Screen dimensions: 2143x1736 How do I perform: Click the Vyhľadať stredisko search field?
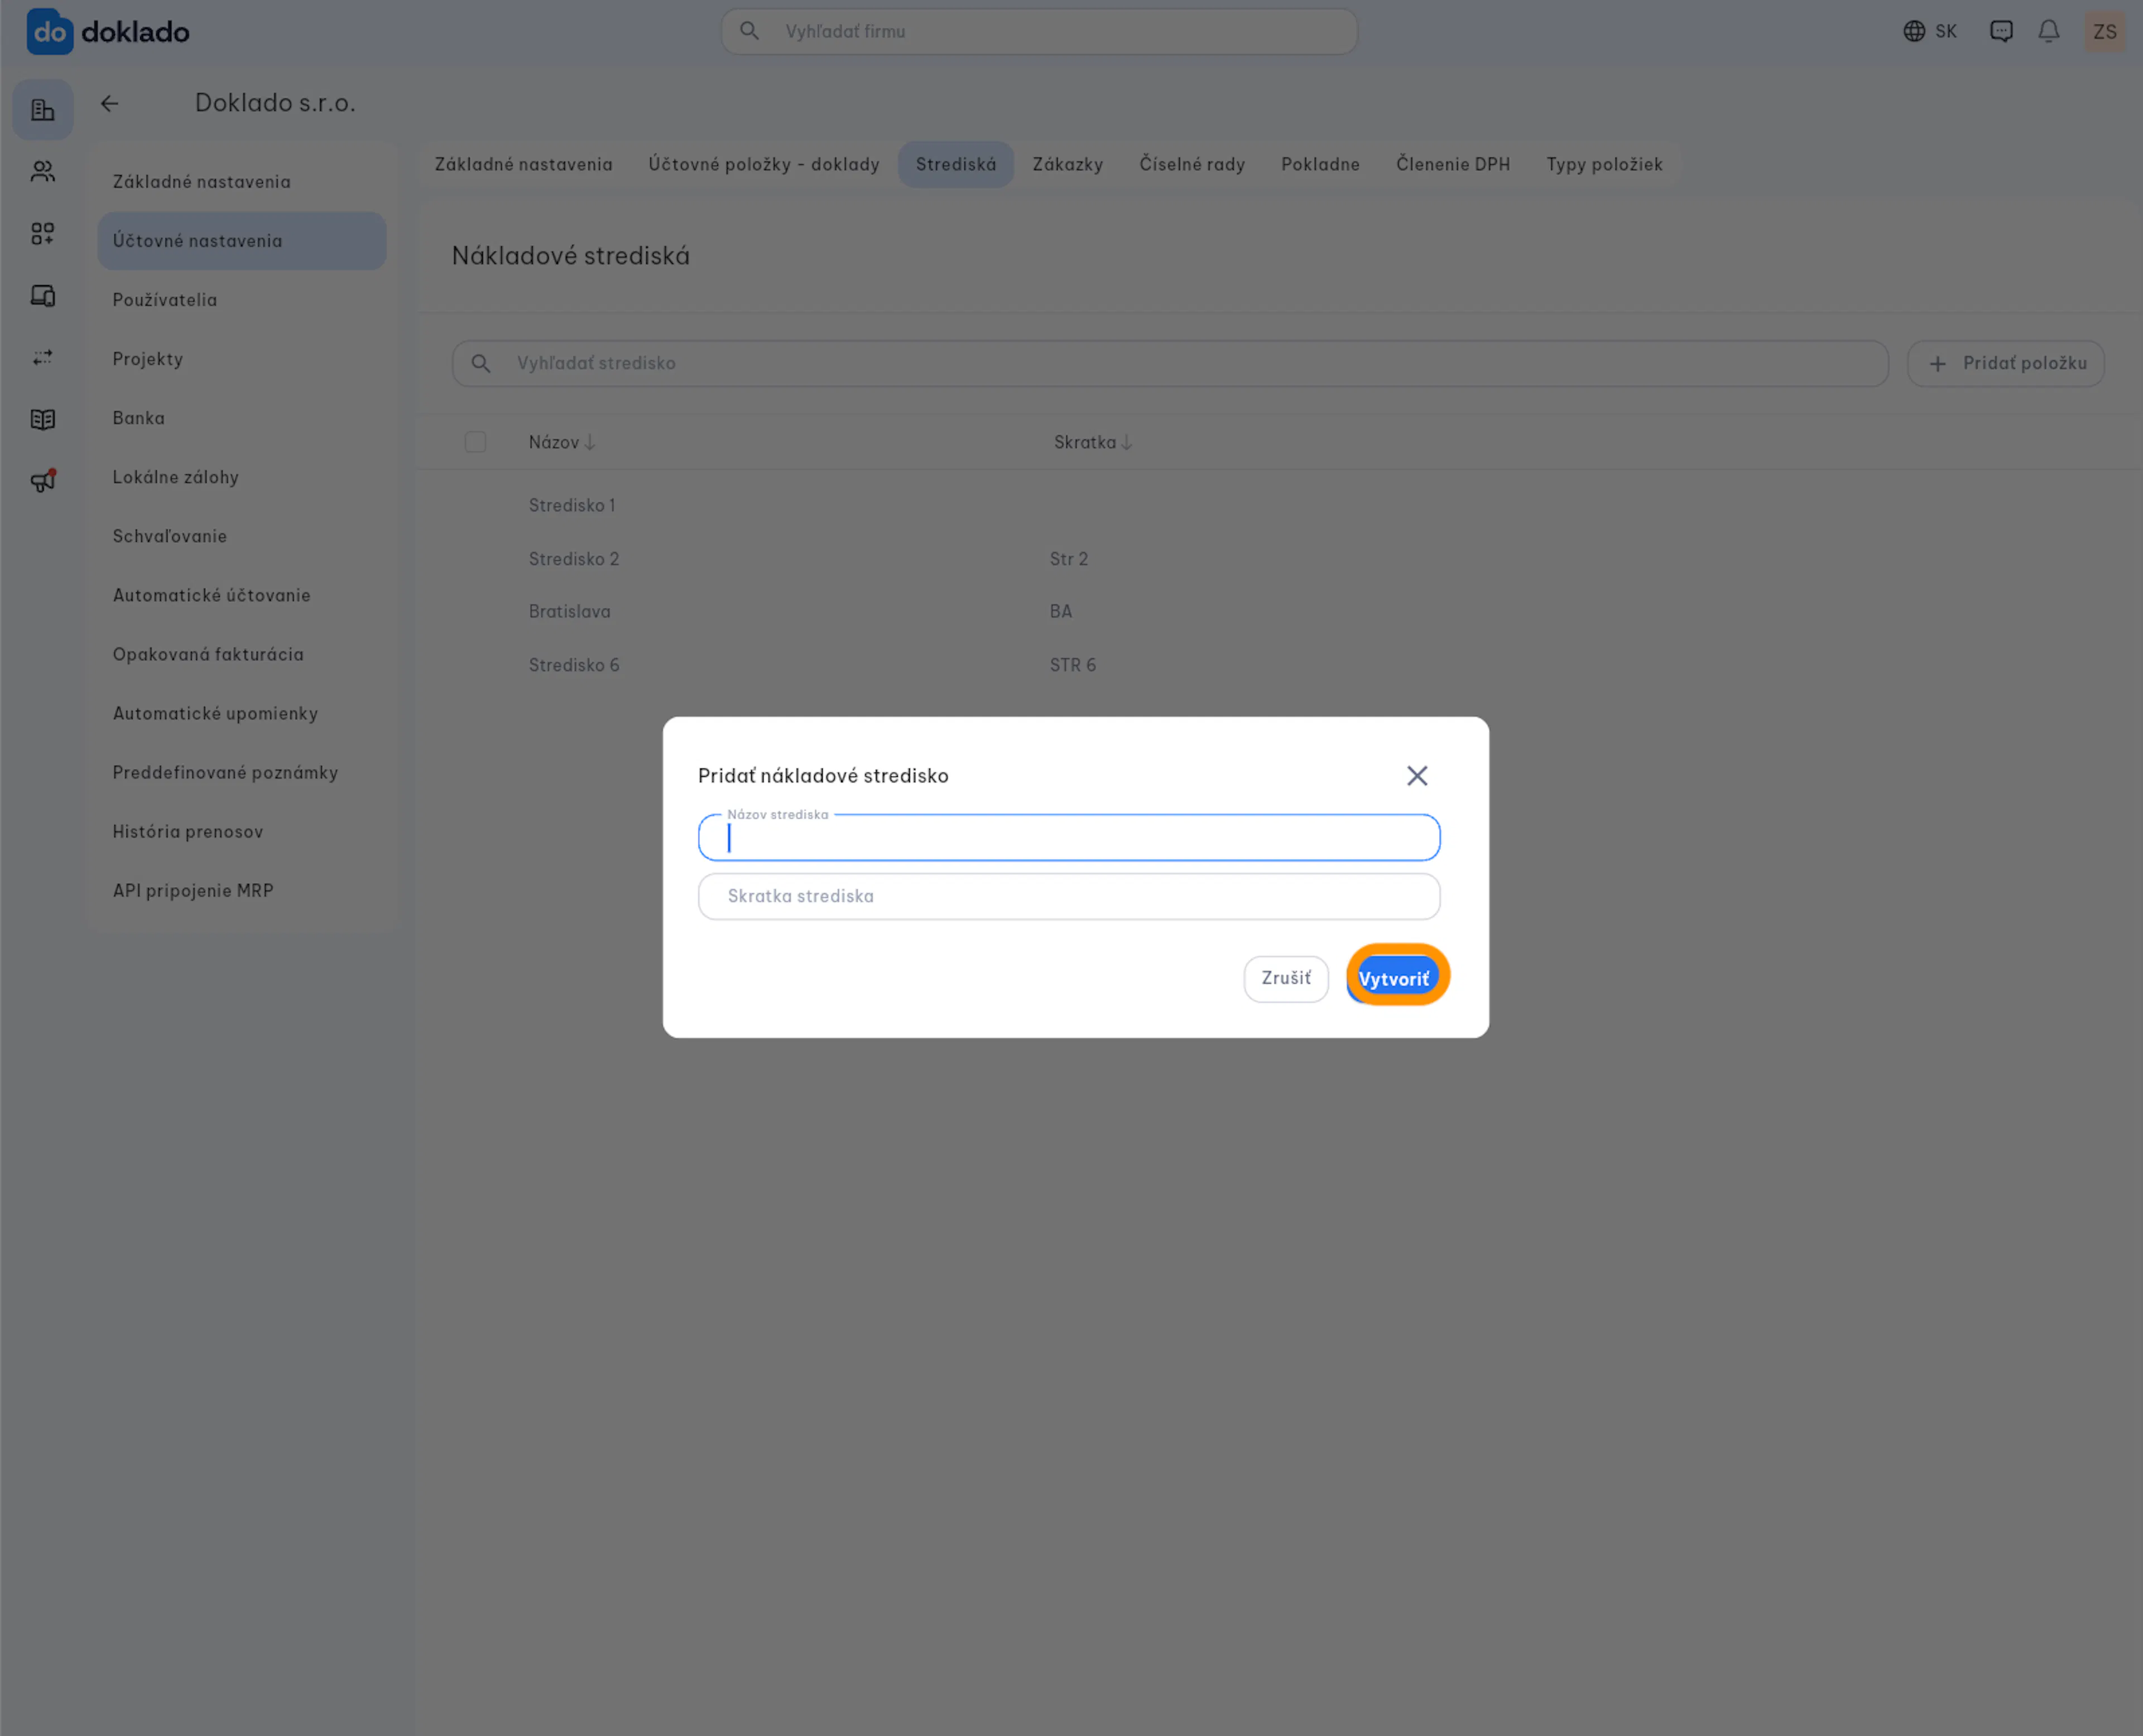pyautogui.click(x=1170, y=364)
